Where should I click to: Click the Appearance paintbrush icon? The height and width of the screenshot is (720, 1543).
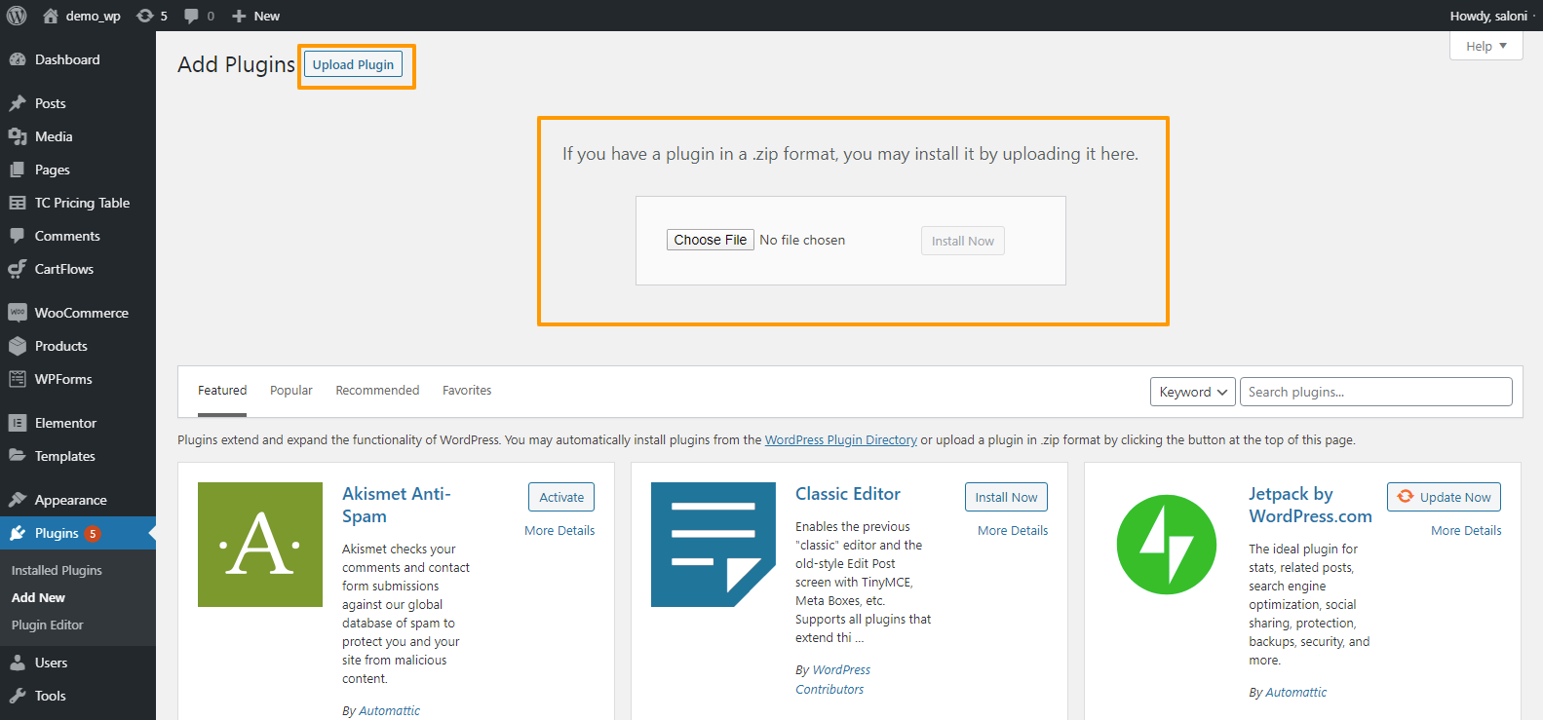click(x=18, y=500)
